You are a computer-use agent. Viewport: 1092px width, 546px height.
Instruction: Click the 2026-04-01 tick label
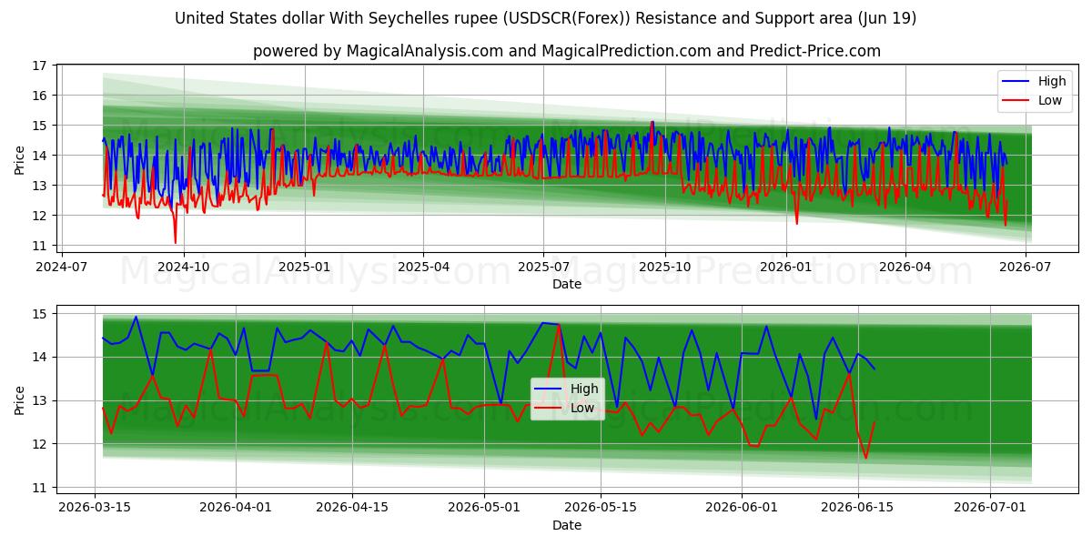coord(236,508)
